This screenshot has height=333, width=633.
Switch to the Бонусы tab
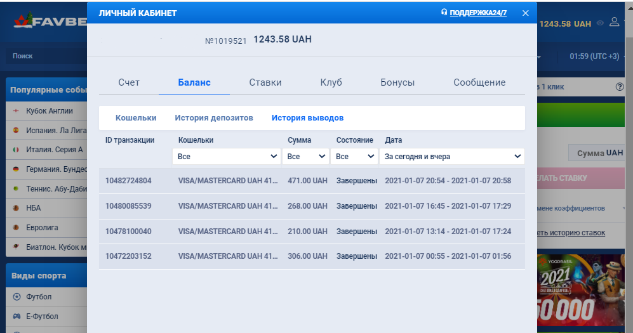tap(397, 82)
